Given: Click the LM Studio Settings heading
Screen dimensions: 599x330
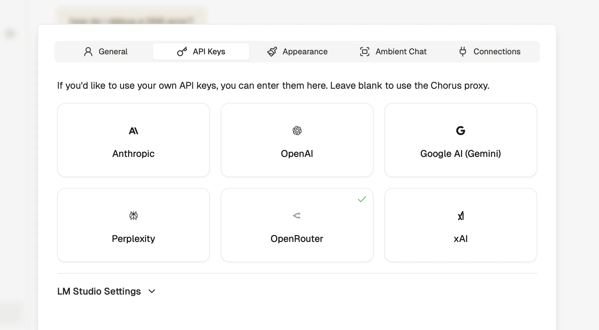Looking at the screenshot, I should (x=99, y=291).
